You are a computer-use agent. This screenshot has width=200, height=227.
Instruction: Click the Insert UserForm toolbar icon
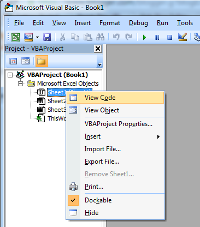point(28,37)
